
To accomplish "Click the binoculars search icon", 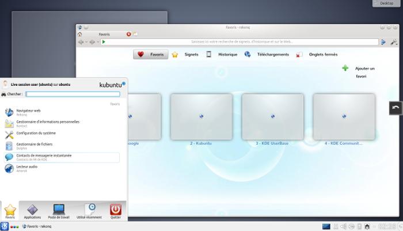I will pos(3,94).
